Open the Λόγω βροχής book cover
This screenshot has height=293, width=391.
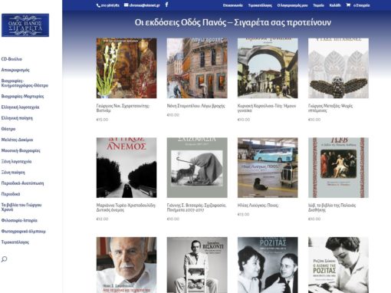197,68
